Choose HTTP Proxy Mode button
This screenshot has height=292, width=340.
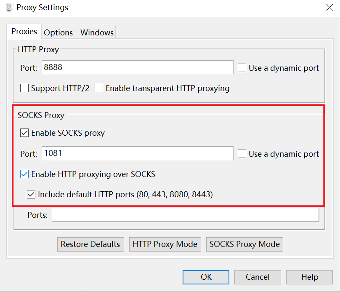coord(165,244)
